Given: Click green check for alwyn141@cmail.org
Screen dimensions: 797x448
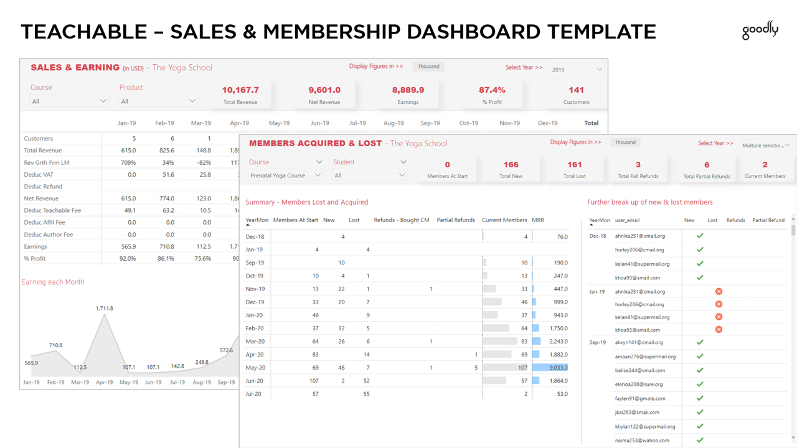Looking at the screenshot, I should pyautogui.click(x=700, y=342).
